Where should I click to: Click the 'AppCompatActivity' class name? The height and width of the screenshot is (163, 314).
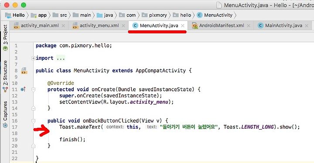(160, 70)
